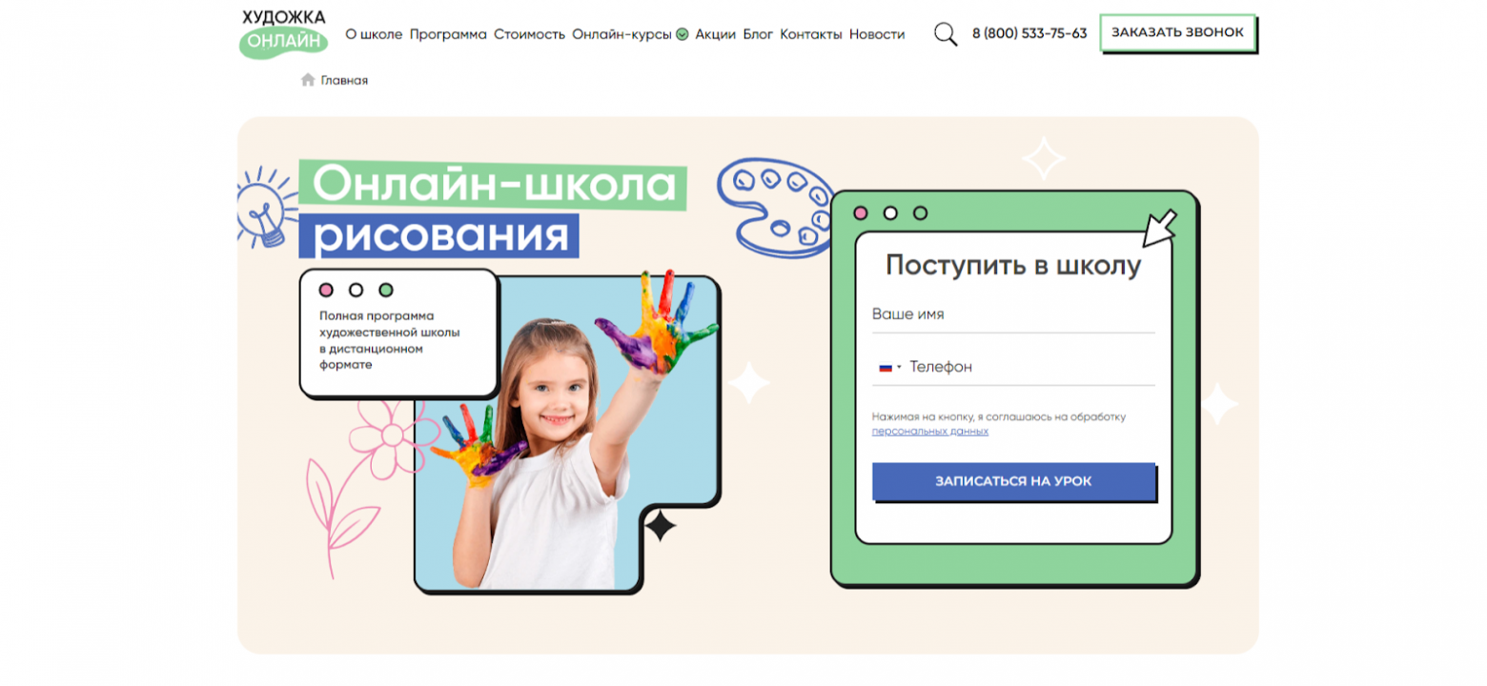1487x686 pixels.
Task: Click the Полная программа художественной школы text
Action: (x=390, y=340)
